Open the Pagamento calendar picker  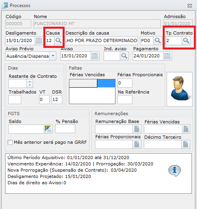point(167,56)
